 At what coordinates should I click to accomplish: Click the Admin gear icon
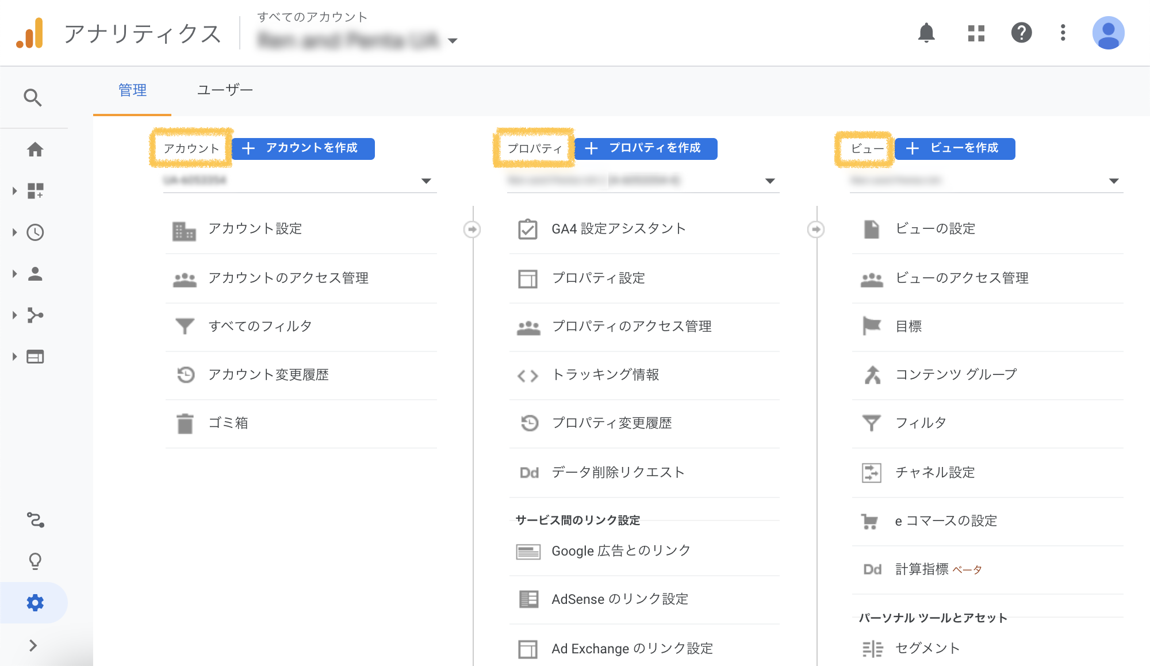pyautogui.click(x=35, y=603)
